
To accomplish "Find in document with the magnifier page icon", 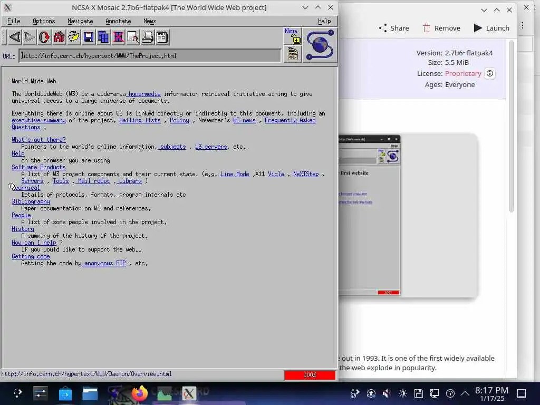I will click(x=133, y=37).
